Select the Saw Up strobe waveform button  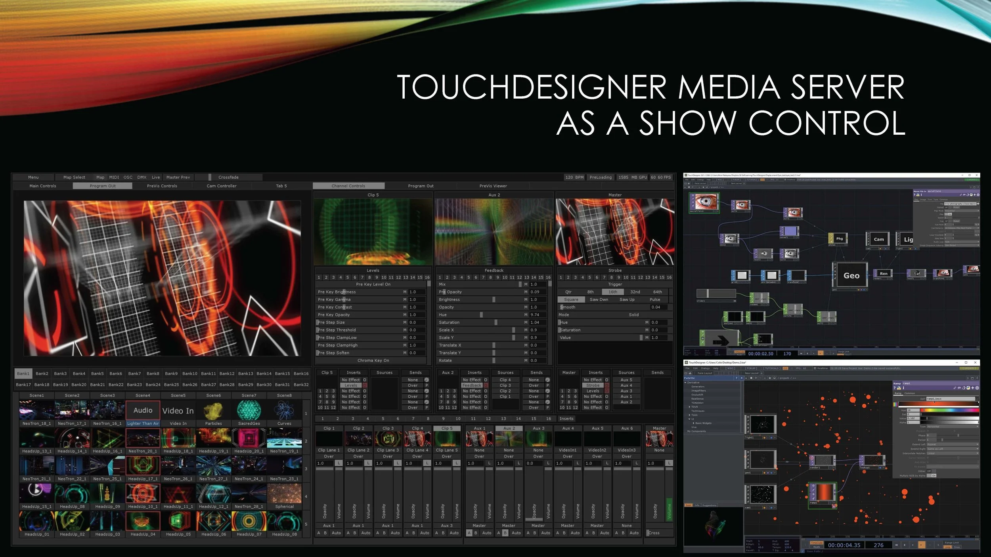627,299
